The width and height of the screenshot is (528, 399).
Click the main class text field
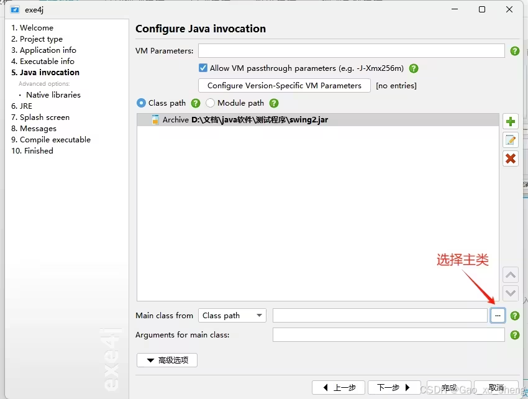coord(380,316)
